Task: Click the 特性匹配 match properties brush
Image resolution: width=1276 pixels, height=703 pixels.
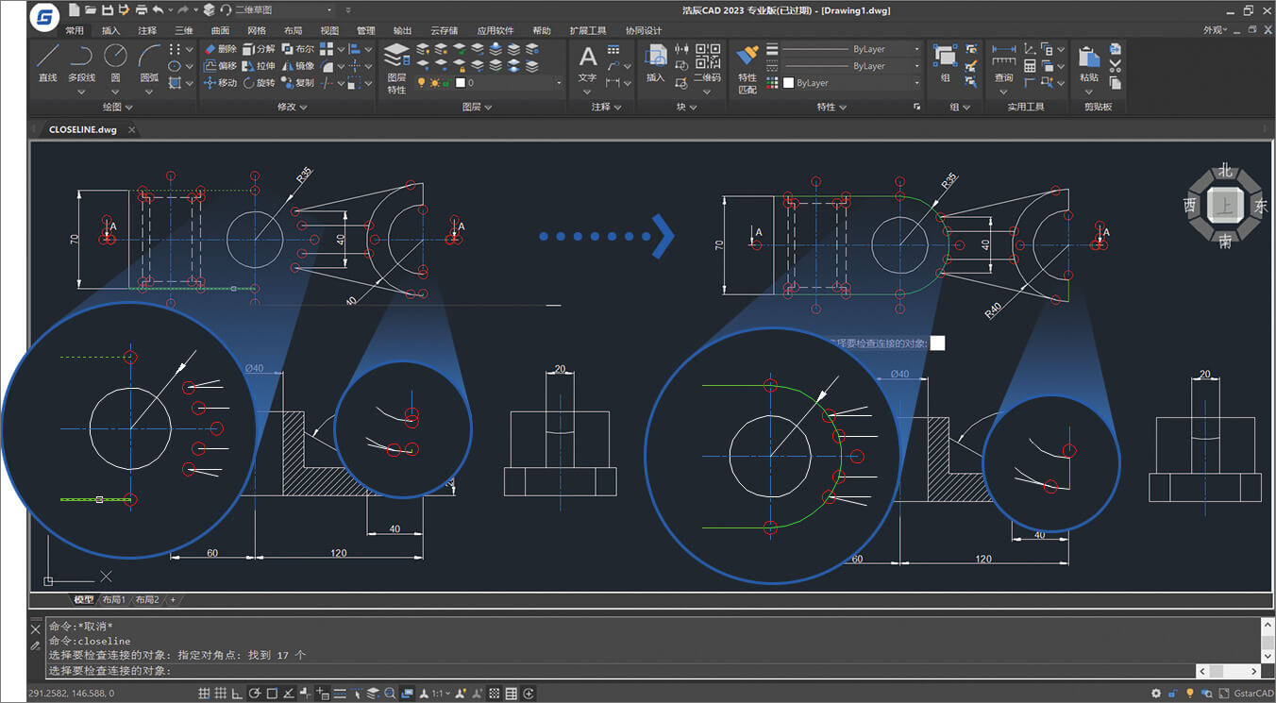Action: [747, 59]
